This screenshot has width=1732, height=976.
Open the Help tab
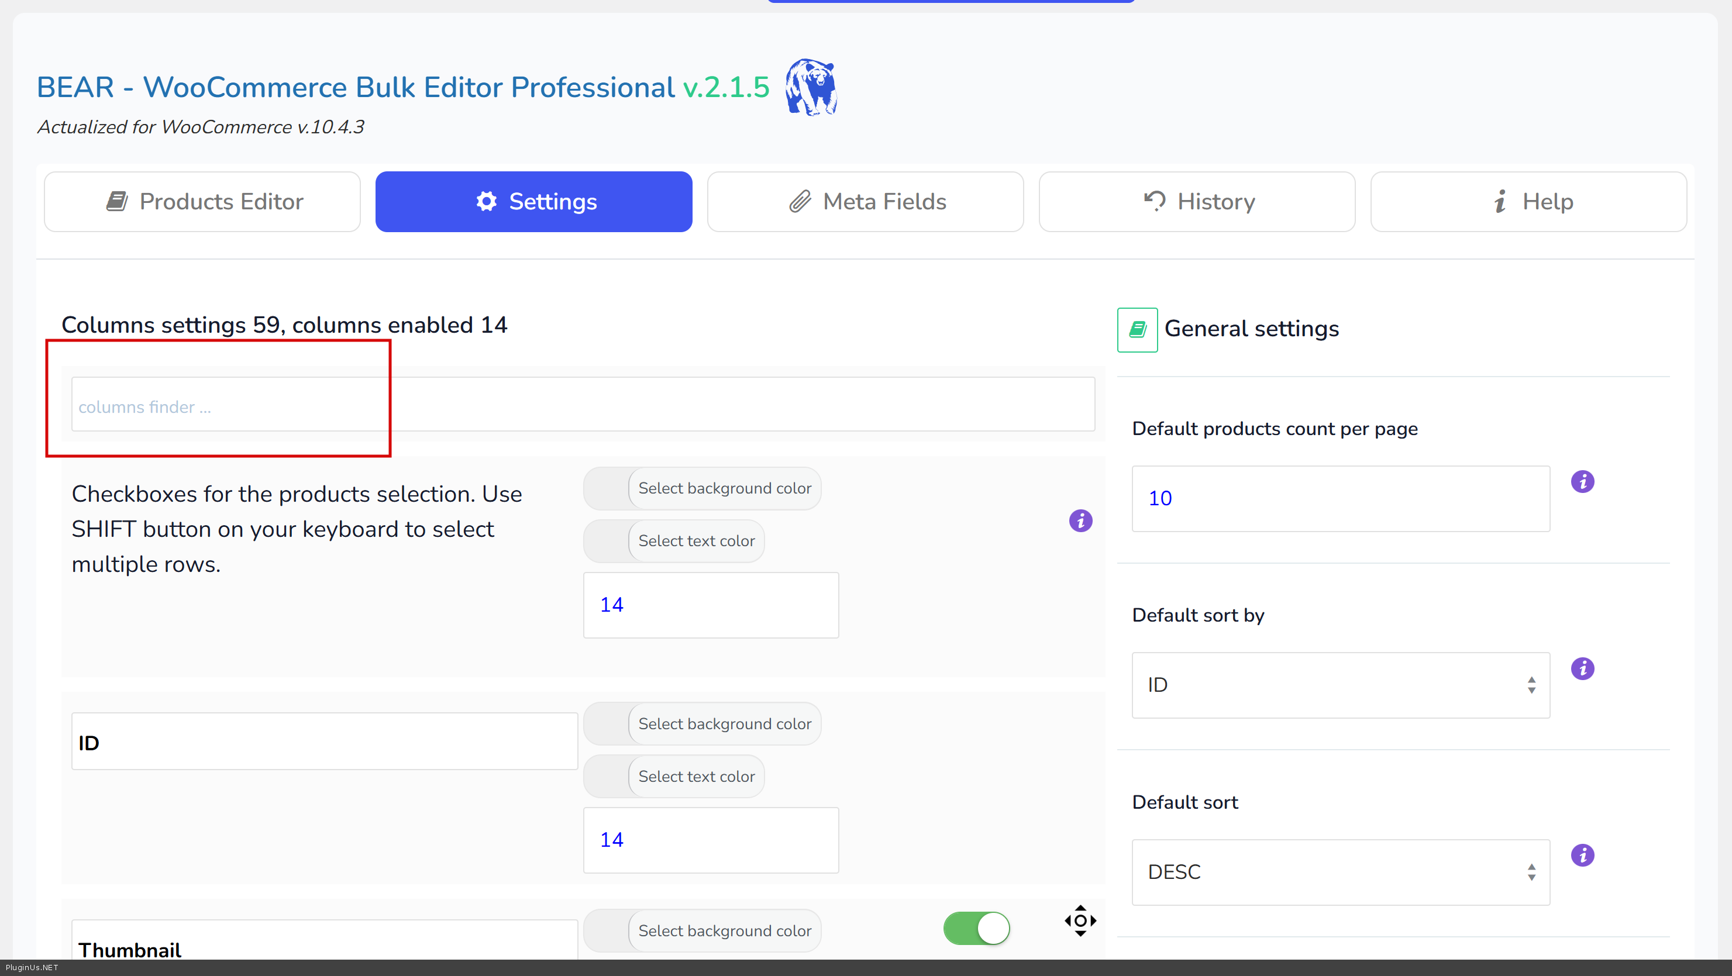click(x=1528, y=202)
